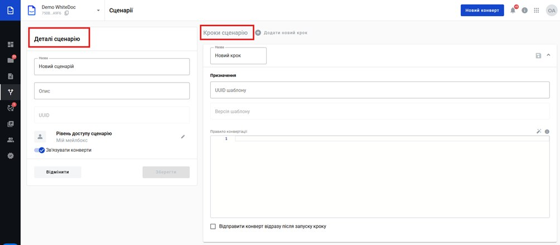The height and width of the screenshot is (245, 560).
Task: Open the library sidebar icon
Action: coord(11,124)
